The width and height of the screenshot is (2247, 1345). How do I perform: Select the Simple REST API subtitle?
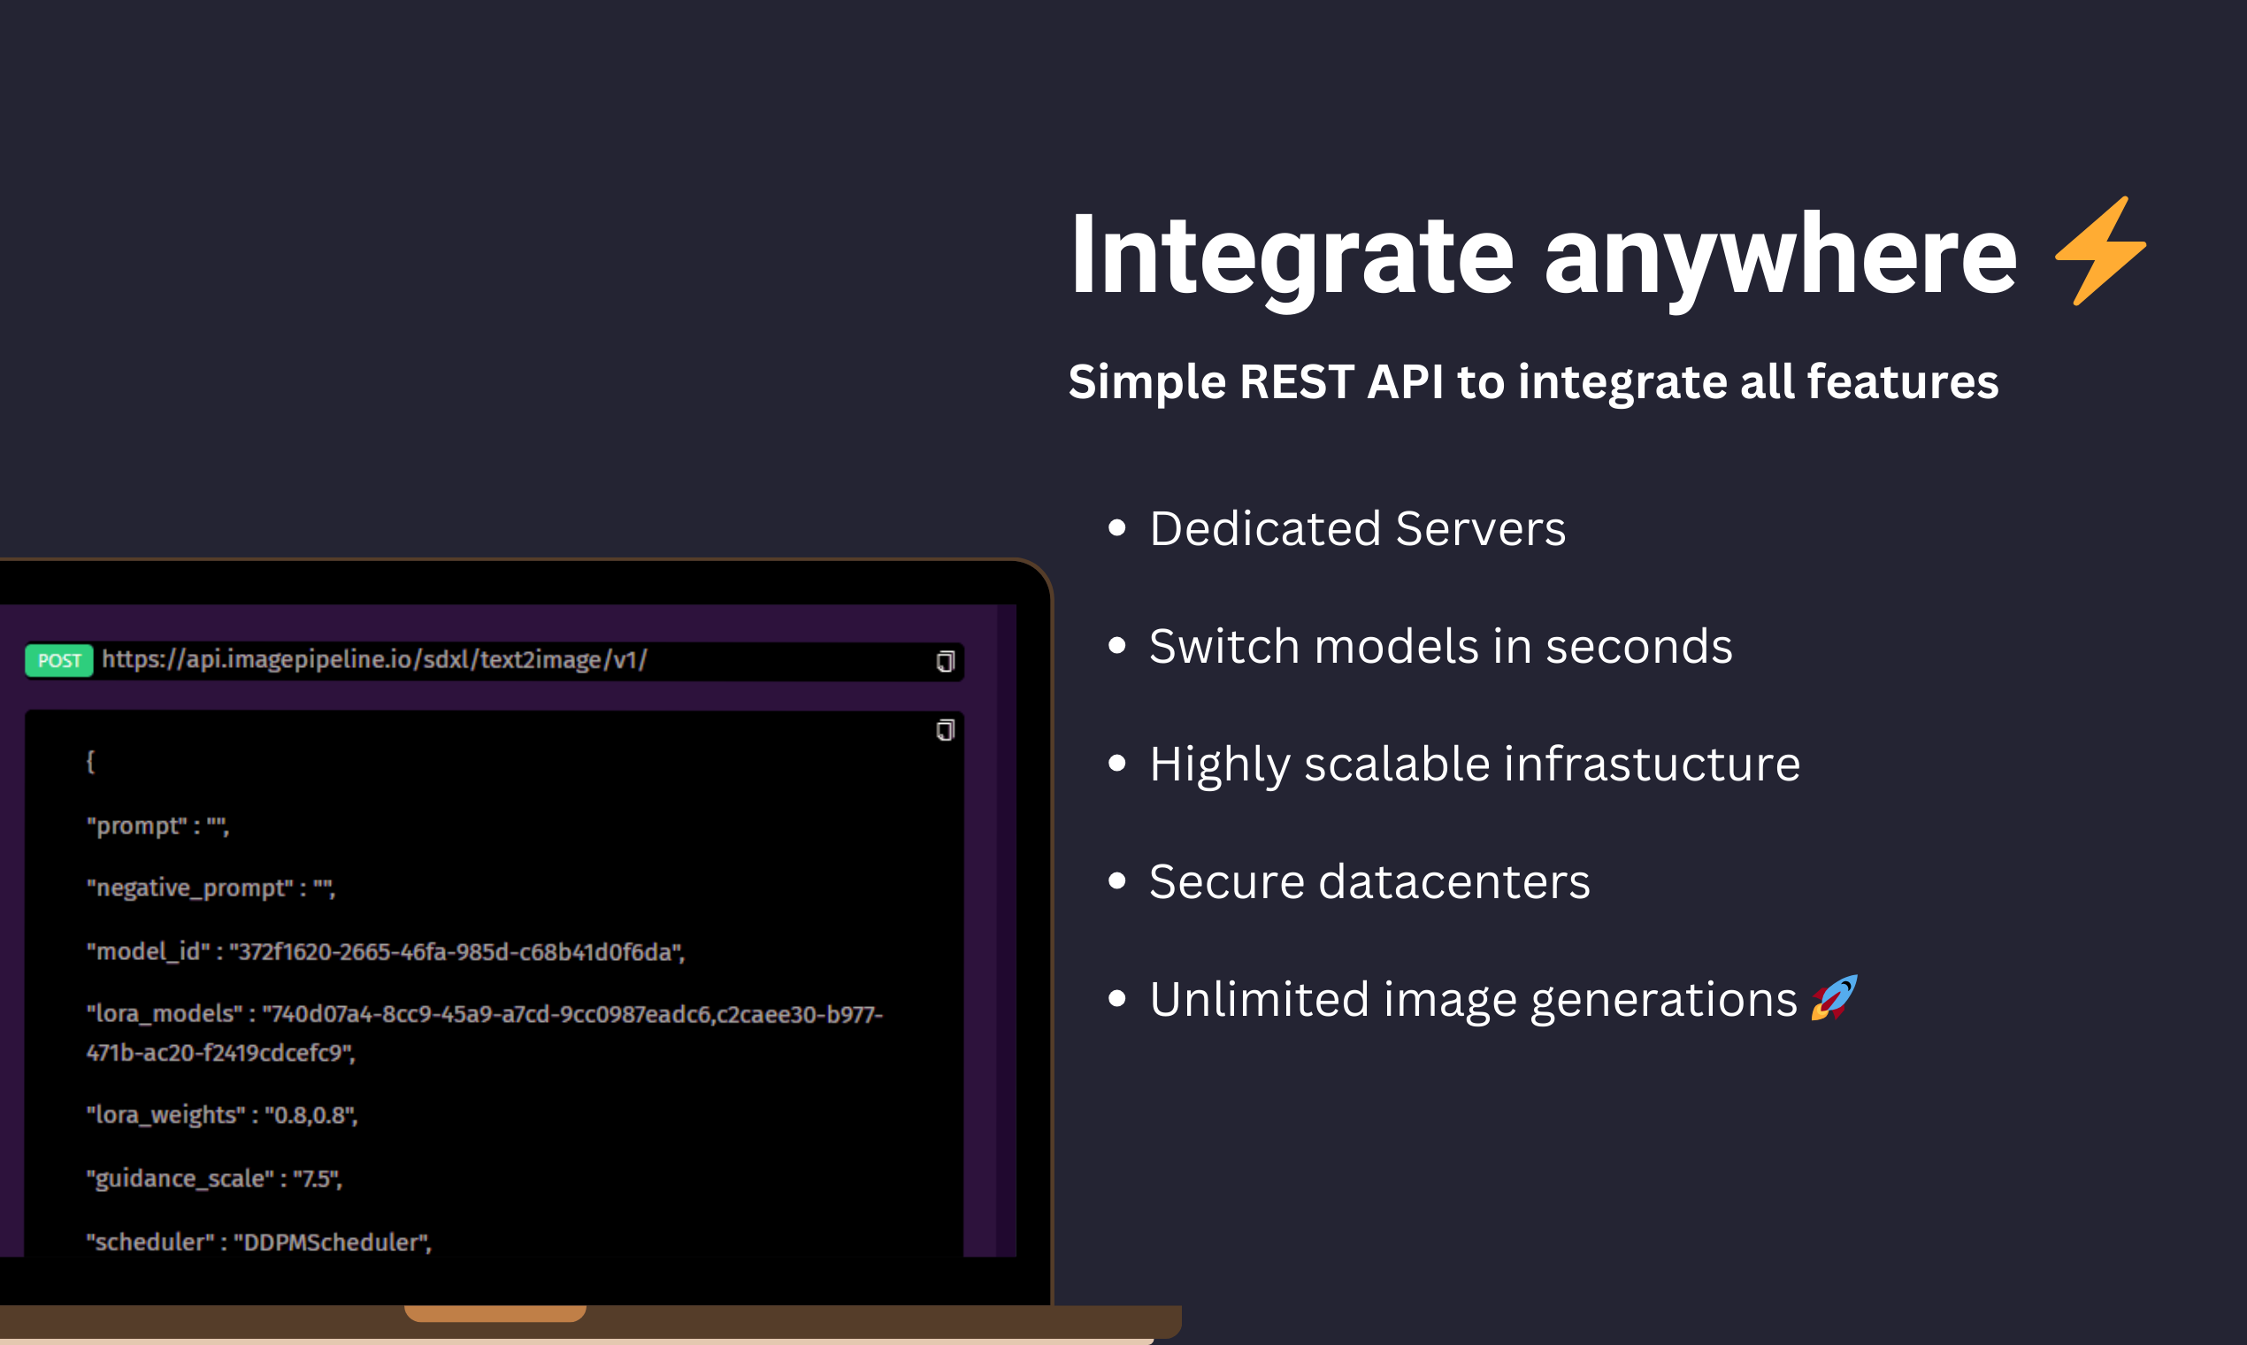[x=1532, y=381]
